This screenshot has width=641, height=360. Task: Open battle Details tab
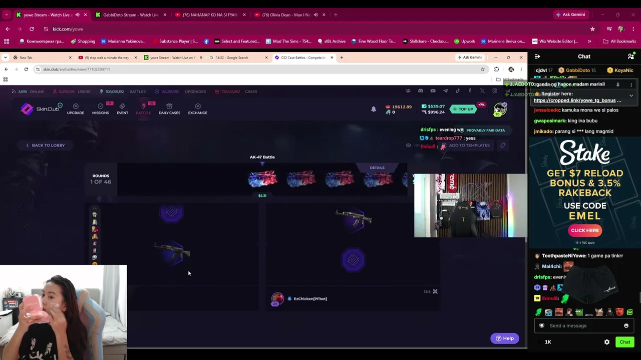(377, 167)
